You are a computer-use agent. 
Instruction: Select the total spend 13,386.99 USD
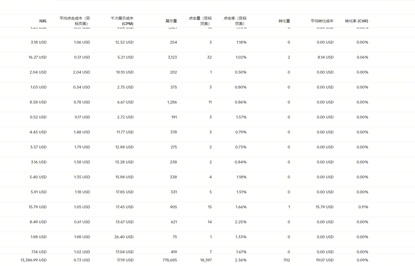(33, 260)
